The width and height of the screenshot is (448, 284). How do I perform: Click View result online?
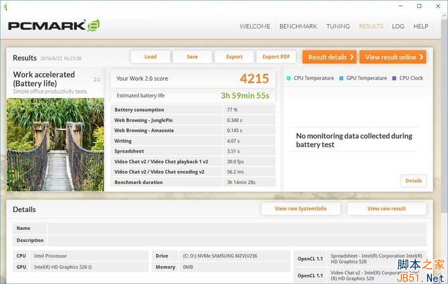(x=393, y=57)
